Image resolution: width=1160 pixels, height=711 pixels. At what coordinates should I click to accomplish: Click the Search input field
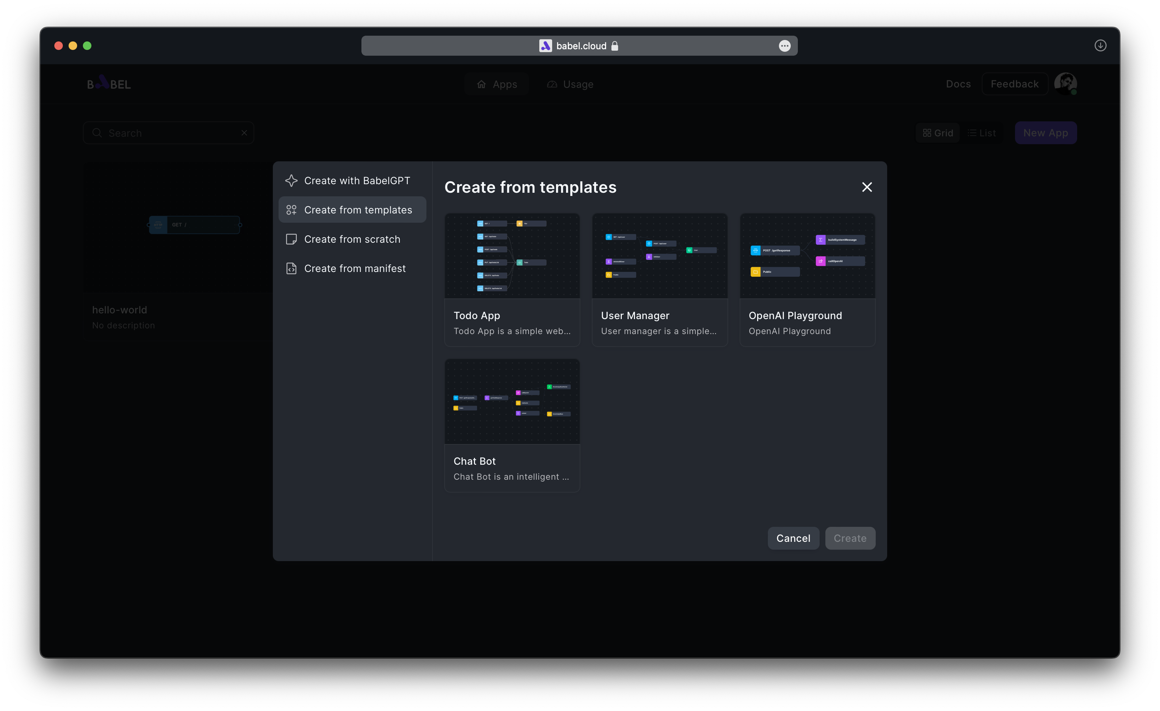tap(170, 133)
